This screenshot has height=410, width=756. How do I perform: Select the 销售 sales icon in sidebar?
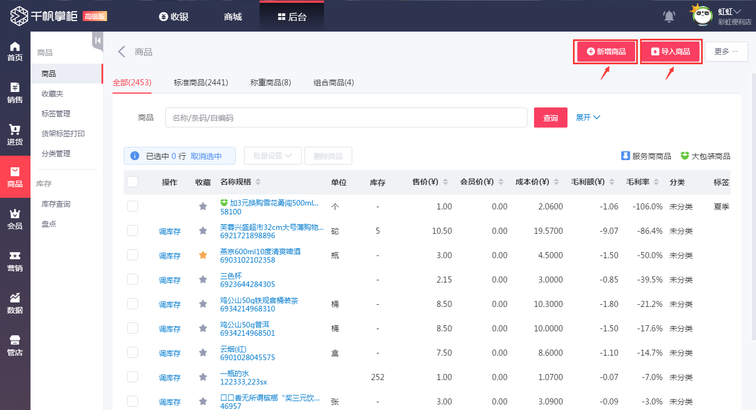[15, 91]
